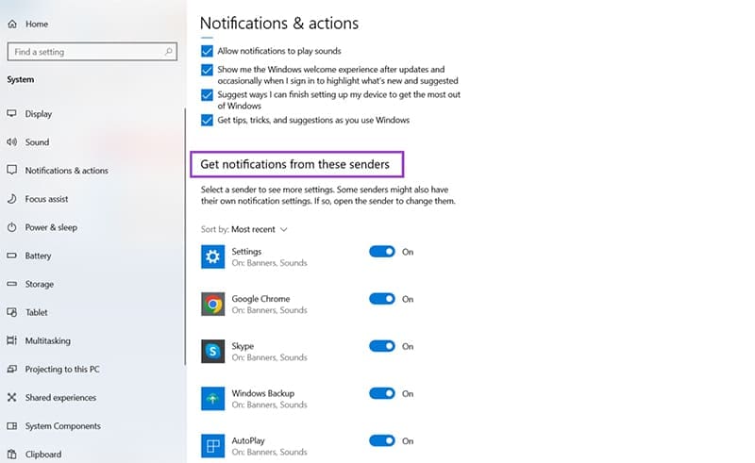
Task: Click the Windows Backup app icon
Action: tap(213, 398)
